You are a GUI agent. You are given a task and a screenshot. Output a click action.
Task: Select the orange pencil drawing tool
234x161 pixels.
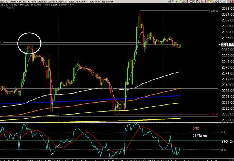[x=180, y=1]
